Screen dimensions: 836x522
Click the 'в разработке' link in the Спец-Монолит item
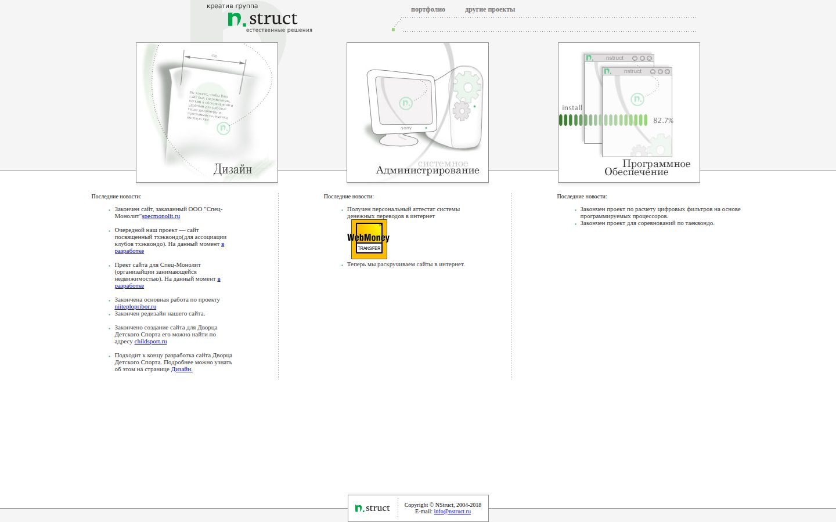[x=168, y=282]
